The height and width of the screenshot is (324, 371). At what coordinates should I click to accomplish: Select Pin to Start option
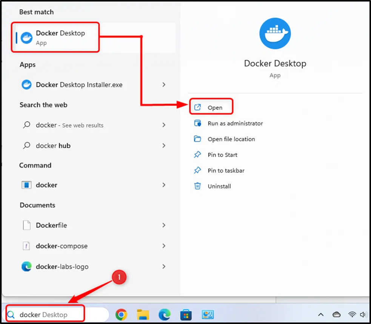(x=222, y=155)
